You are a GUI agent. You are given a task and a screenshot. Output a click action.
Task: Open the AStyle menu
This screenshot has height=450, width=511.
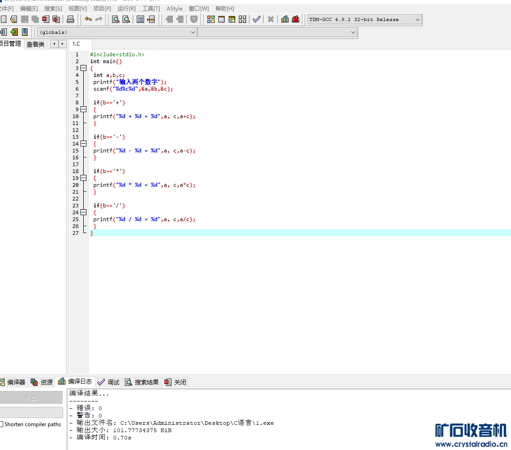coord(174,8)
